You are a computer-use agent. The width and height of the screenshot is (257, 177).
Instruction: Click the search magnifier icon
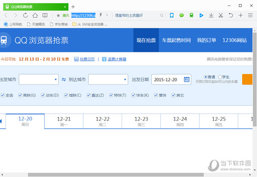pyautogui.click(x=161, y=15)
